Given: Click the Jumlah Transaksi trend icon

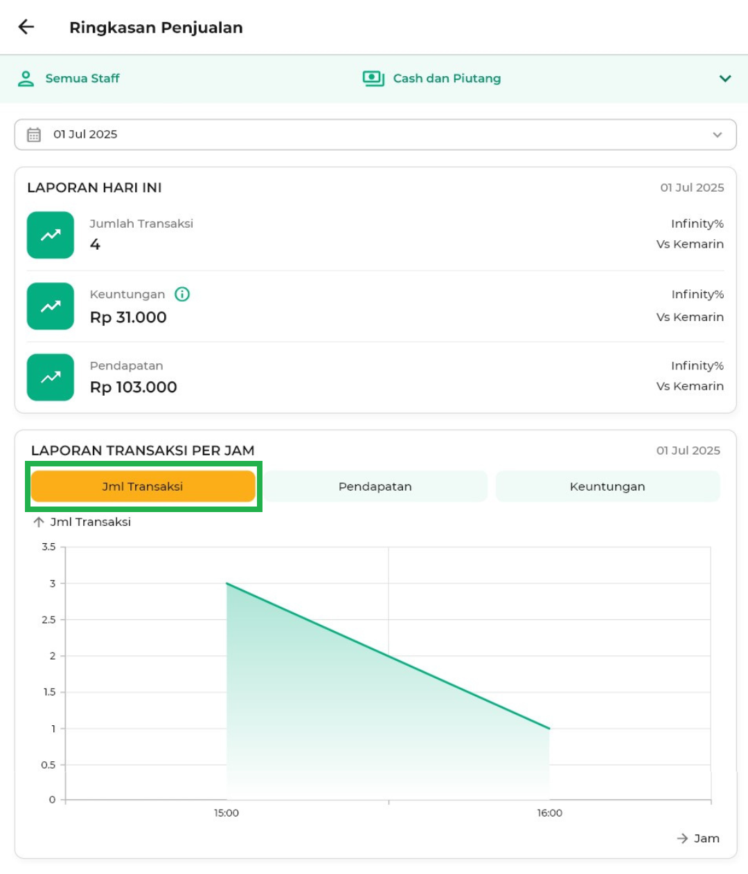Looking at the screenshot, I should tap(51, 235).
